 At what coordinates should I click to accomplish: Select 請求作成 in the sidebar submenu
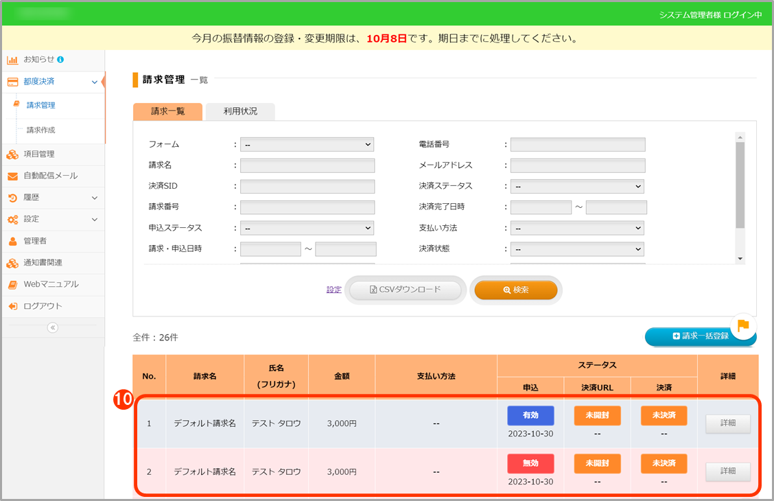click(x=40, y=130)
